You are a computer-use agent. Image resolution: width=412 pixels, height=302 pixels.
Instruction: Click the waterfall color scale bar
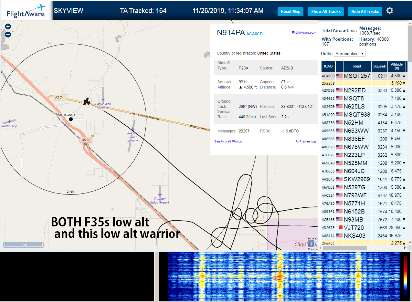tap(405, 276)
